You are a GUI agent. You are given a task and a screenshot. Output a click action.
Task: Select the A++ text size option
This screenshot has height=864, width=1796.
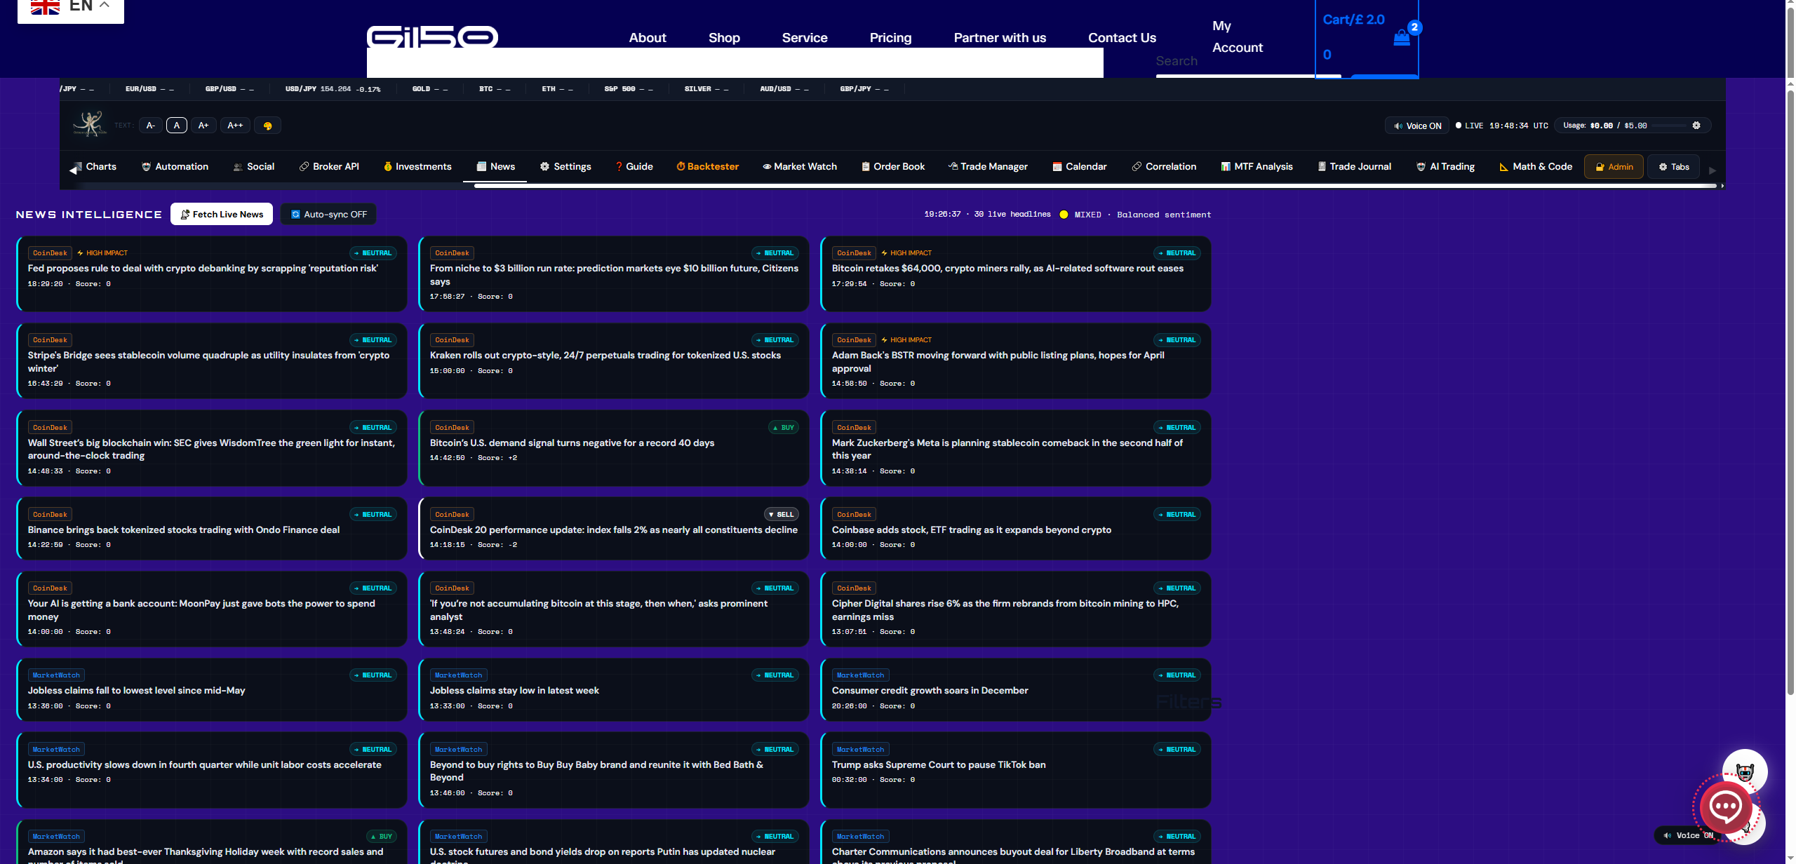point(235,126)
